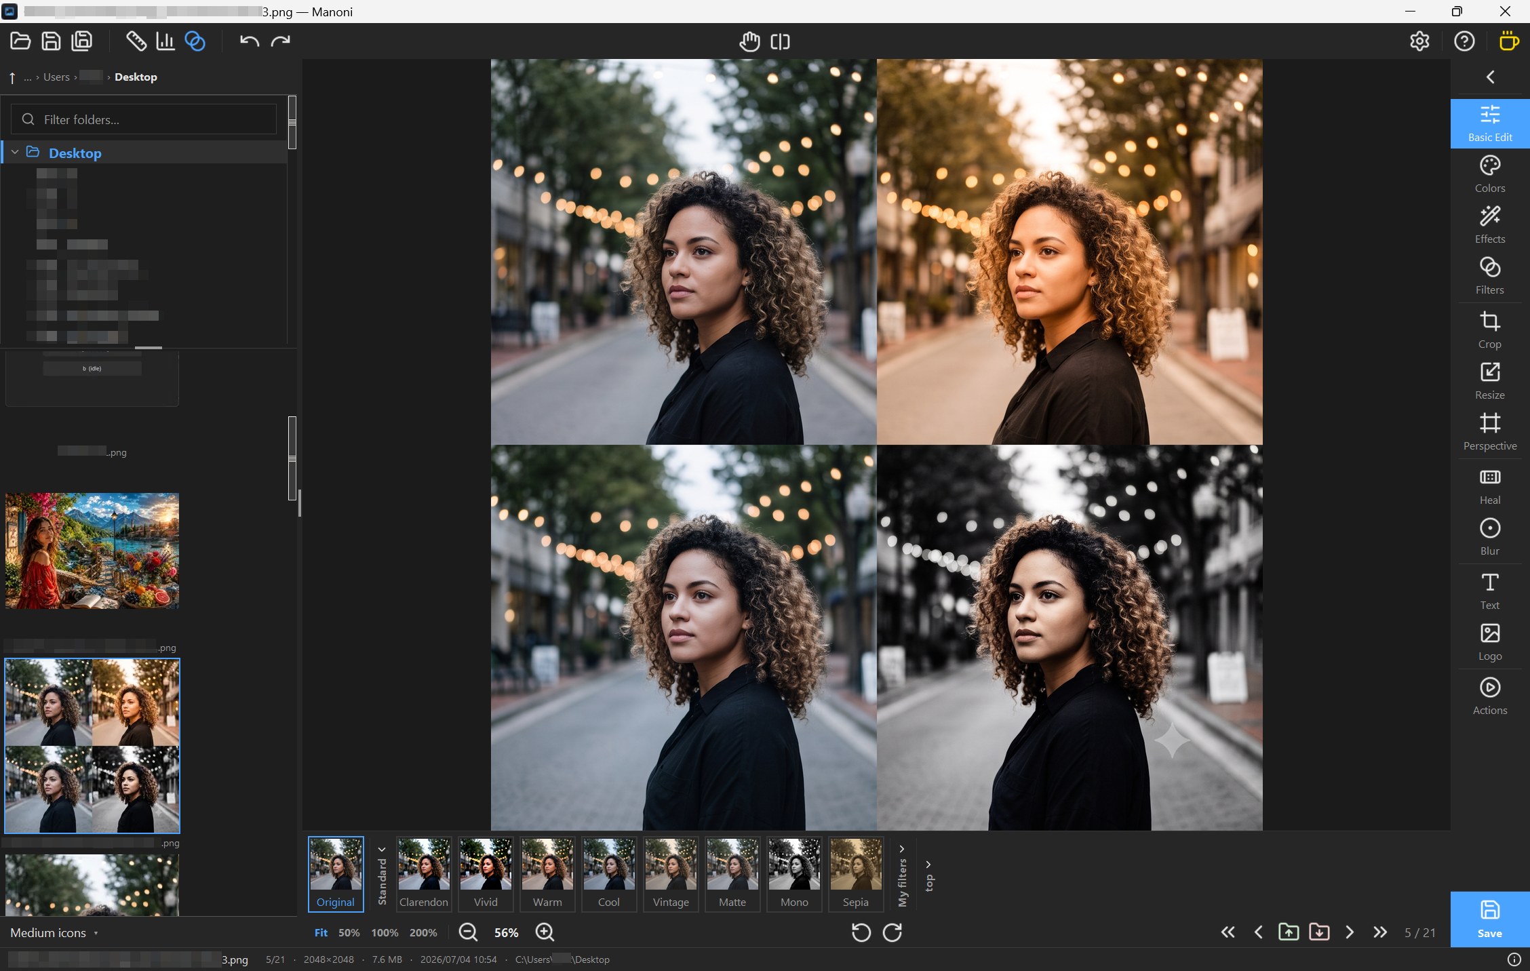Click Desktop in the breadcrumb path
This screenshot has height=971, width=1530.
pos(136,77)
